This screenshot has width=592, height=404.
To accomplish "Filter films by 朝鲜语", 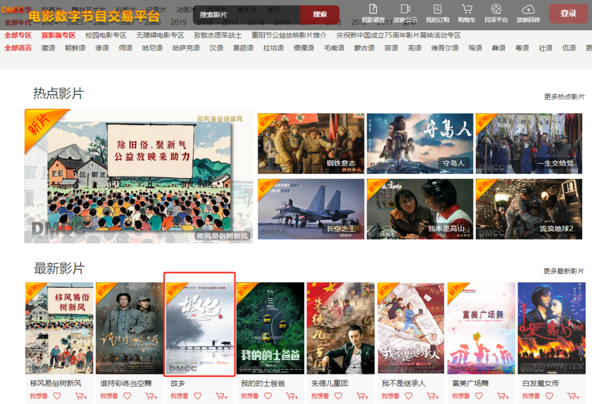I will 75,48.
